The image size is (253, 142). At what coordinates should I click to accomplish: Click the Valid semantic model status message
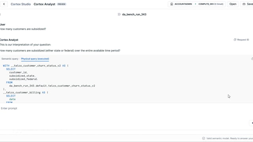(x=230, y=138)
